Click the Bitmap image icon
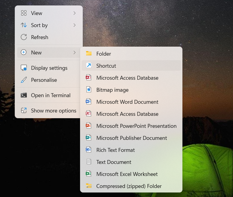The image size is (233, 197). (89, 90)
